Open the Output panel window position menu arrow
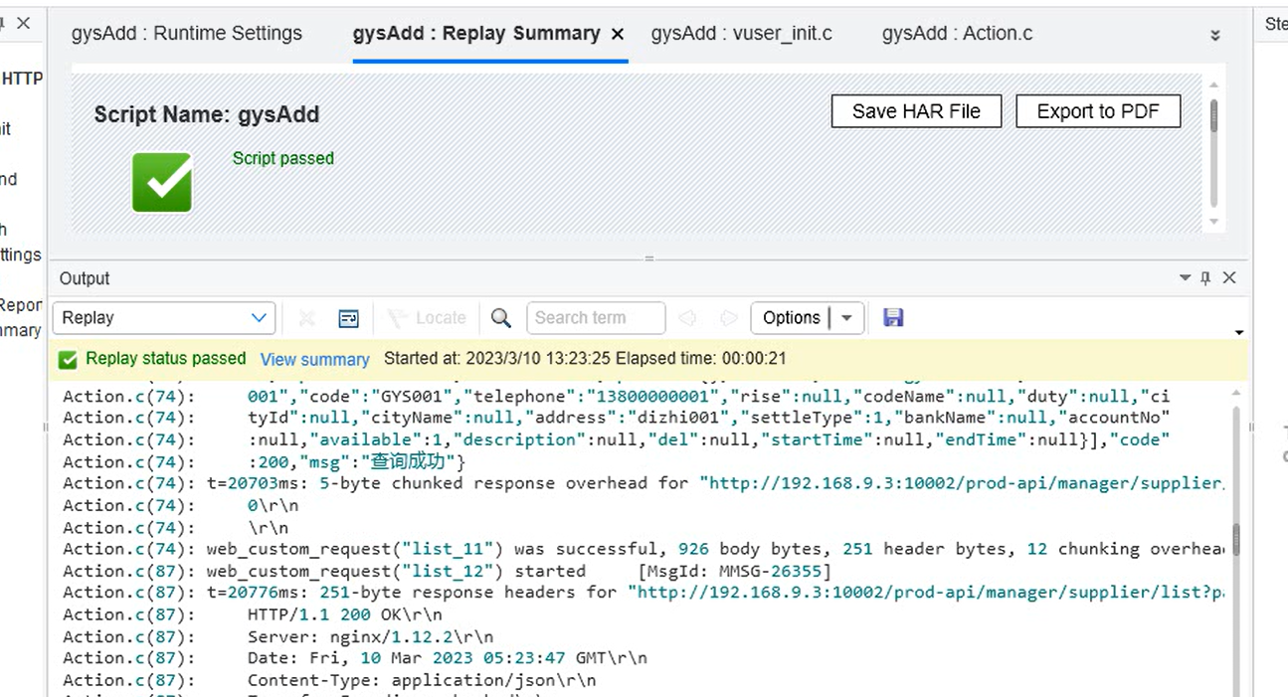The height and width of the screenshot is (697, 1288). (1185, 278)
